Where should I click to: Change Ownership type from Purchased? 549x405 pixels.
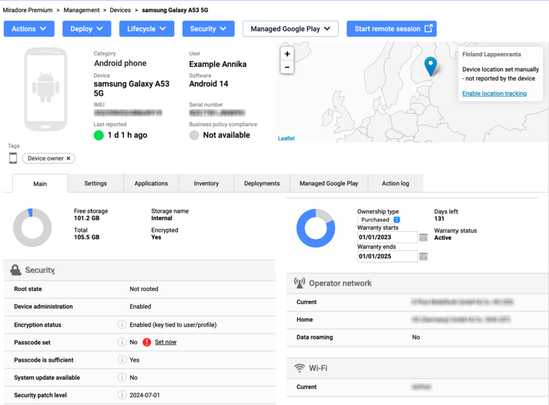click(x=380, y=220)
